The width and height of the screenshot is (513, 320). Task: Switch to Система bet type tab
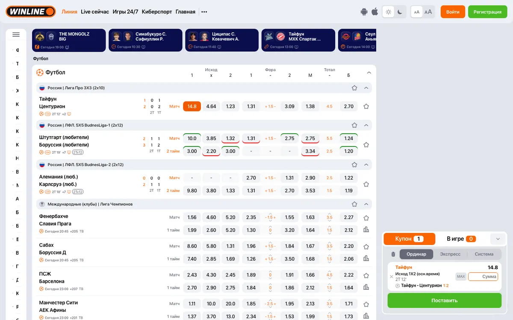click(484, 254)
